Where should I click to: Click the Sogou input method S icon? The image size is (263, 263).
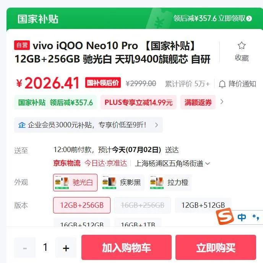(225, 216)
